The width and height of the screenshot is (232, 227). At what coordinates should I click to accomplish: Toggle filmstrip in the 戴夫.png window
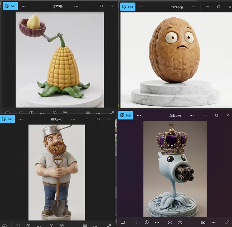pyautogui.click(x=4, y=226)
